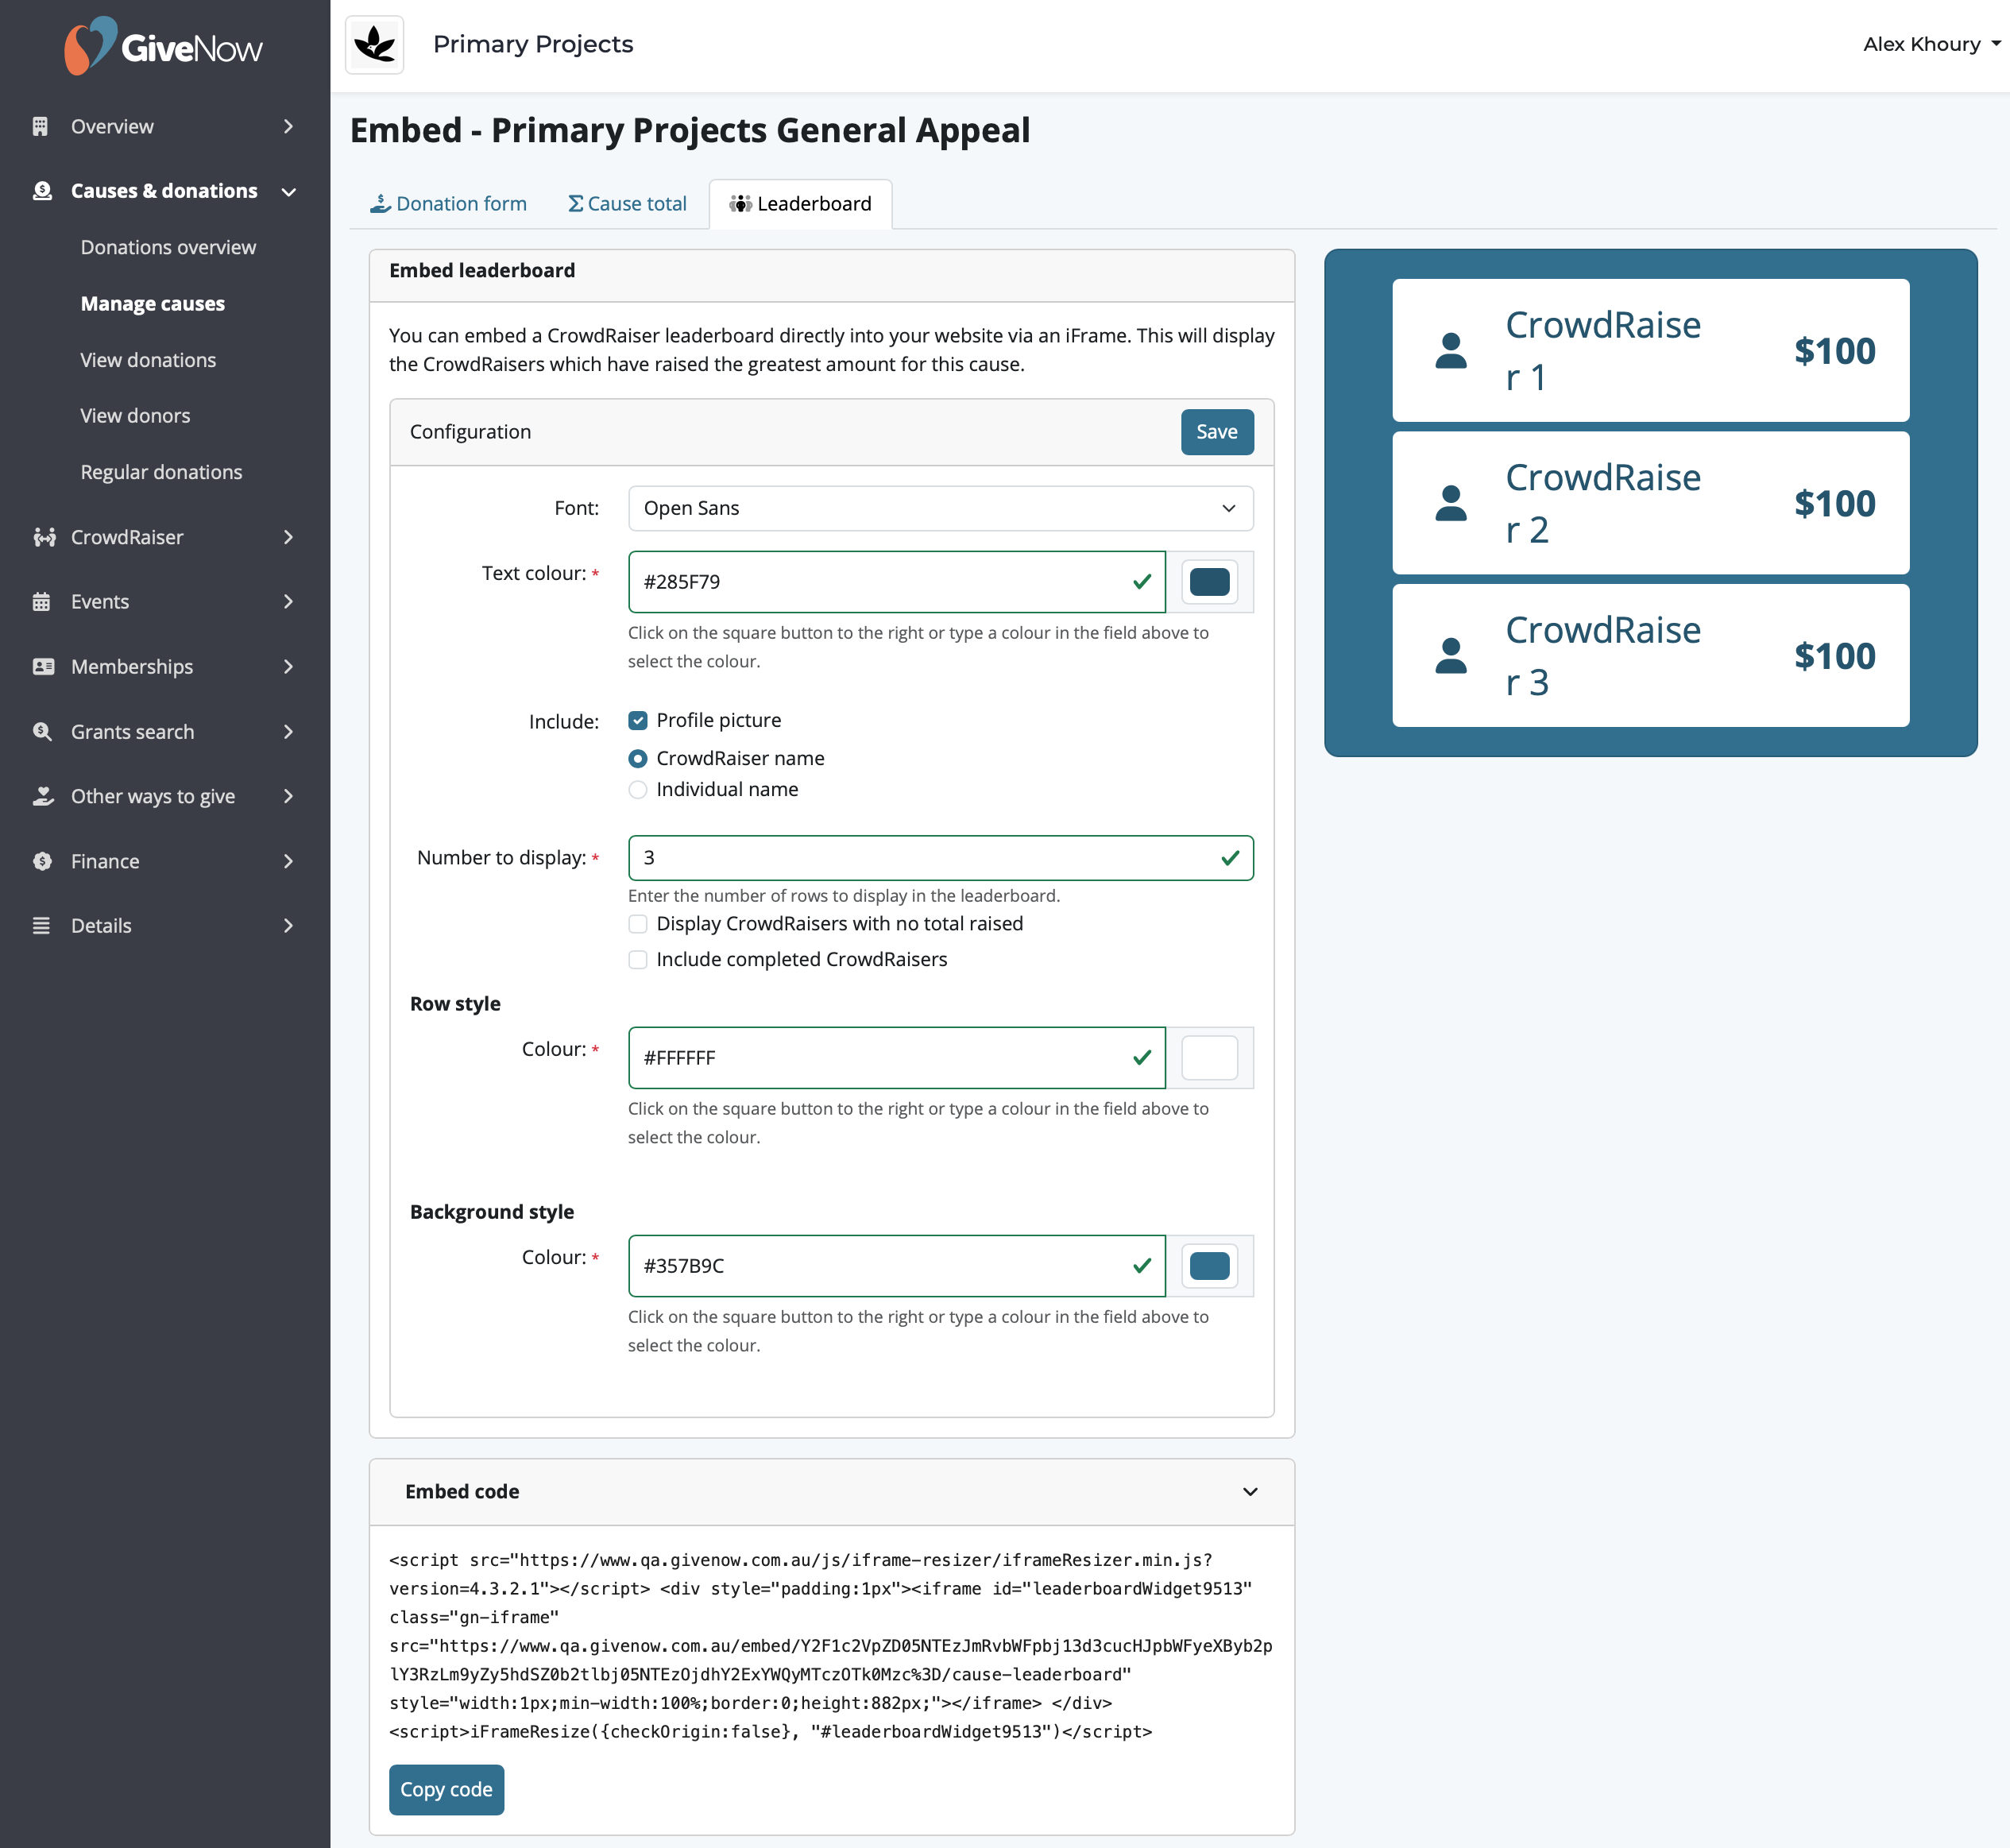Enable Include completed CrowdRaisers checkbox
2010x1848 pixels.
638,960
